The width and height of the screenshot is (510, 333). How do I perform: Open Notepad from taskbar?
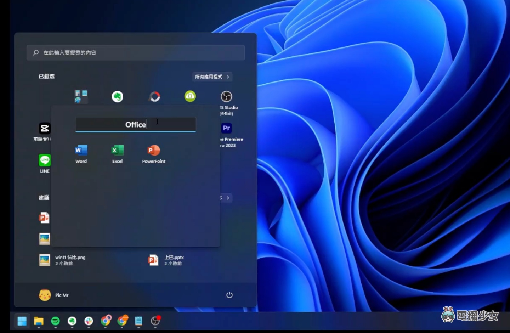click(x=138, y=321)
